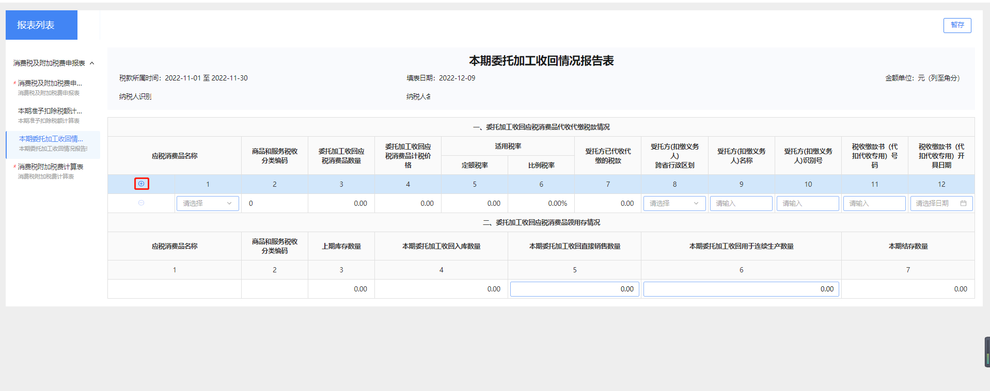Screen dimensions: 990x391
Task: Click the 比例税率 0.00% cell
Action: 541,203
